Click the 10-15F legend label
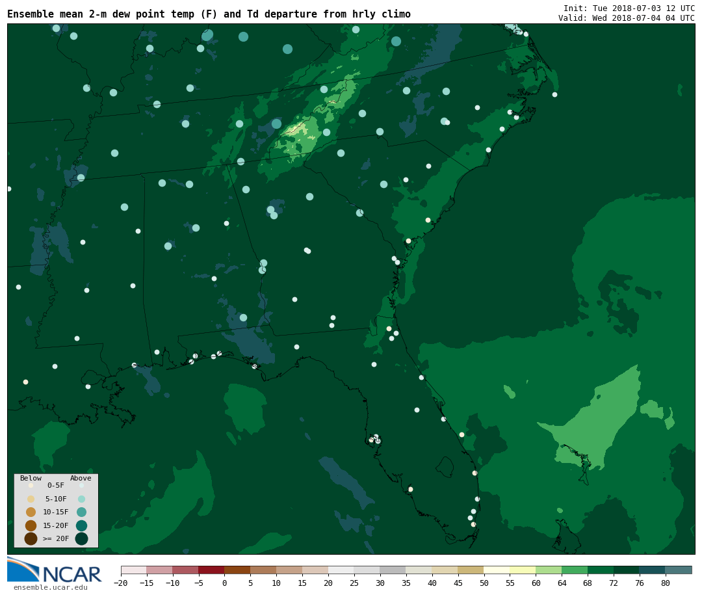 55,512
